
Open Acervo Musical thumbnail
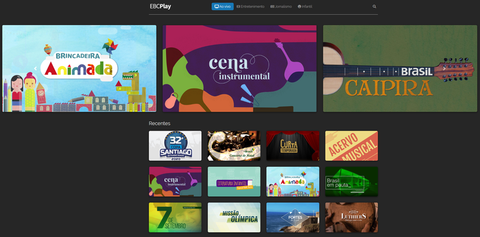pyautogui.click(x=351, y=146)
